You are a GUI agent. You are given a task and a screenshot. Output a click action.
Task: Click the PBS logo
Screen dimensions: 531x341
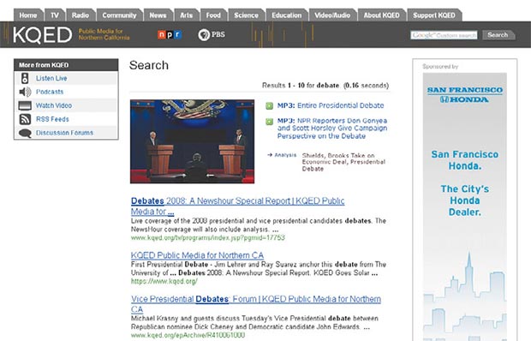pyautogui.click(x=212, y=34)
